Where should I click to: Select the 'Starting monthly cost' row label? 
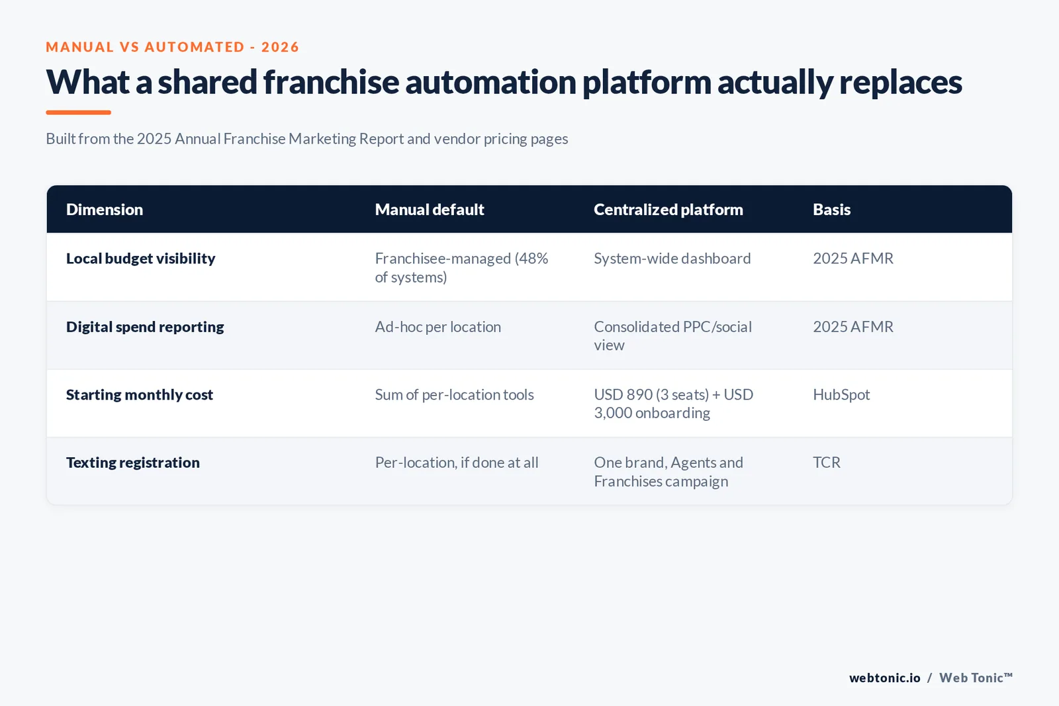point(140,395)
